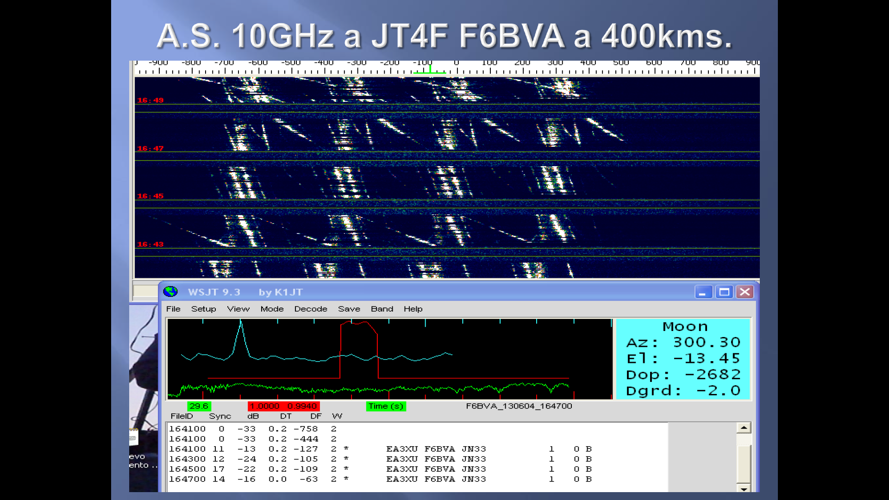
Task: Close the WSJT 9.3 window
Action: tap(745, 292)
